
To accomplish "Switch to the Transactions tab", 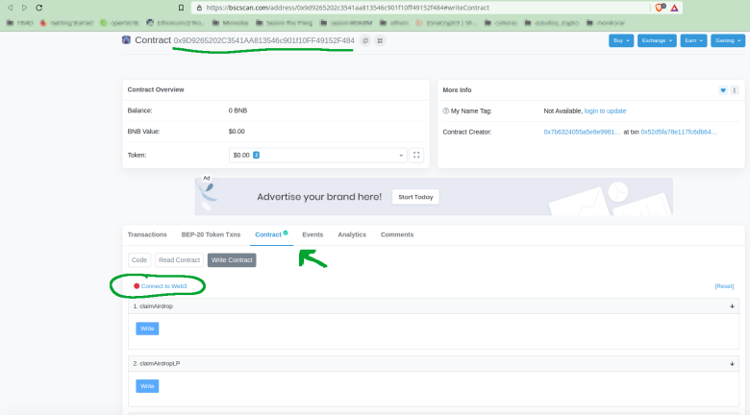I will coord(147,234).
